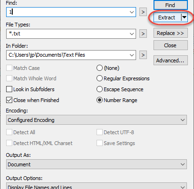Expand the Find text history dropdown

[132, 12]
